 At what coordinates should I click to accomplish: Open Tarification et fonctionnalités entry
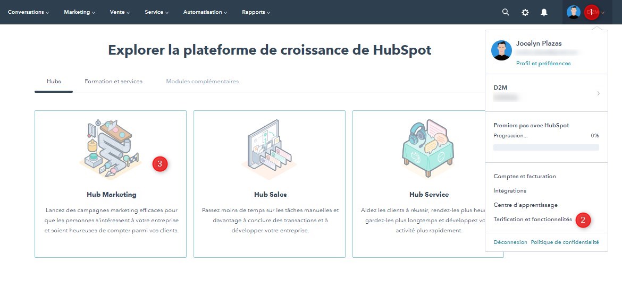click(533, 219)
